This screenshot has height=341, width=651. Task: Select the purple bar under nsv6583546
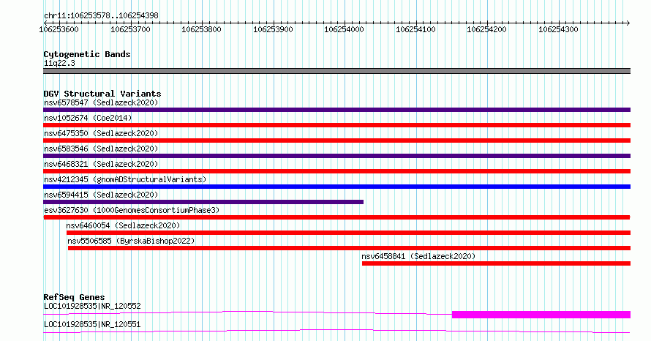click(336, 156)
